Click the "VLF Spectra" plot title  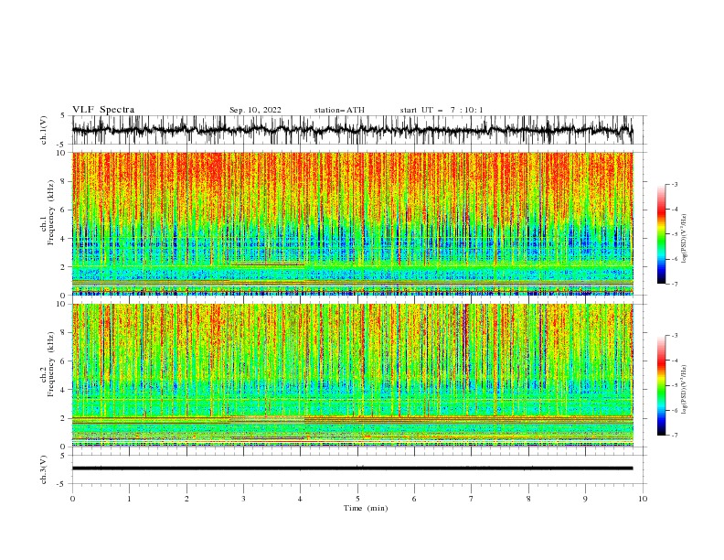[x=103, y=110]
